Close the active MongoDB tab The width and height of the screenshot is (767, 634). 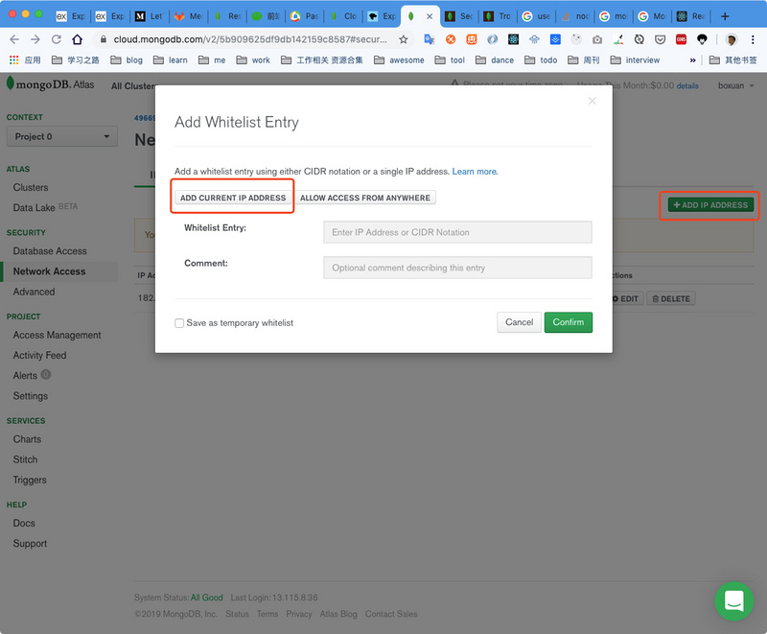pyautogui.click(x=430, y=16)
